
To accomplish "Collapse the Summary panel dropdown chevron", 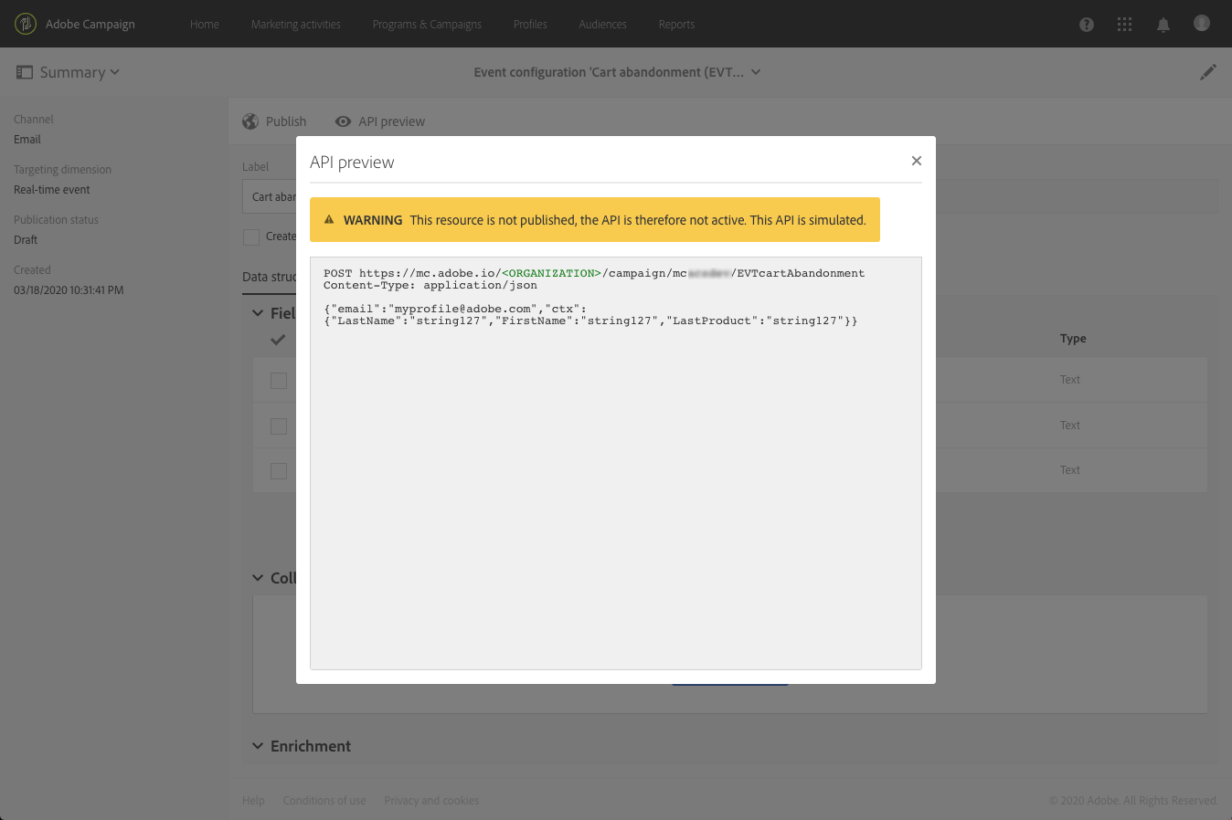I will pos(115,72).
